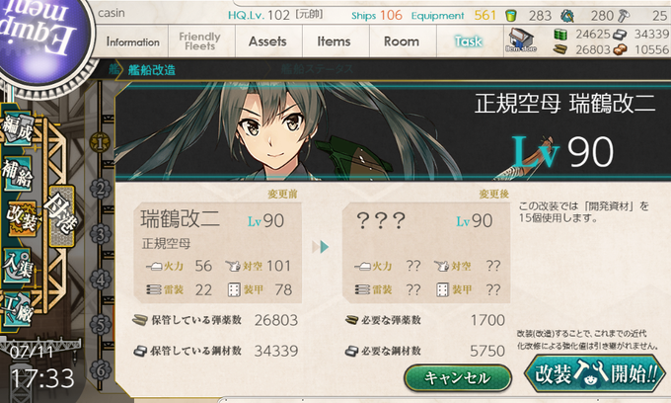The height and width of the screenshot is (403, 671).
Task: Click the Task tab
Action: [469, 41]
